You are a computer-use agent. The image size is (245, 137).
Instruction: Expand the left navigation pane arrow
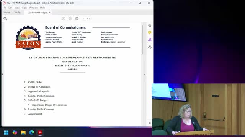[x=3, y=74]
